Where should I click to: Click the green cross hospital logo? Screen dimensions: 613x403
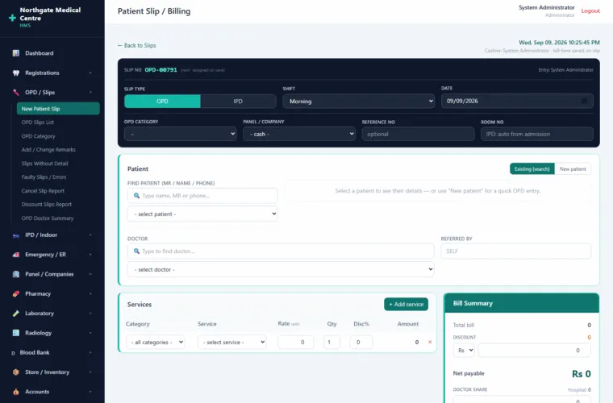pos(12,18)
